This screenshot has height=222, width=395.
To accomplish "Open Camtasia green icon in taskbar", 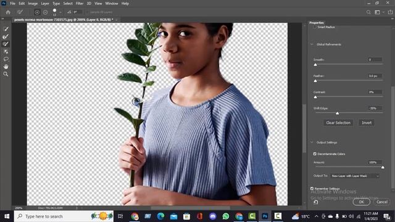I will point(252,216).
